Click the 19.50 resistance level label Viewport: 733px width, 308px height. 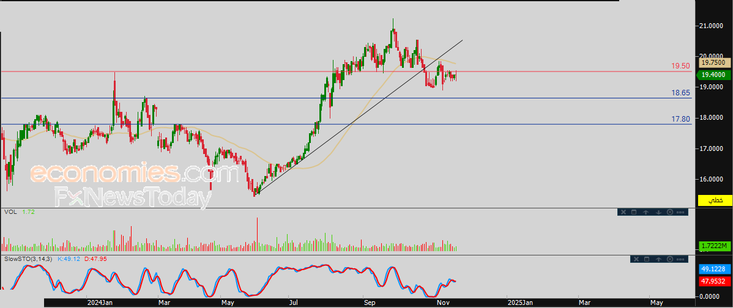[x=680, y=66]
